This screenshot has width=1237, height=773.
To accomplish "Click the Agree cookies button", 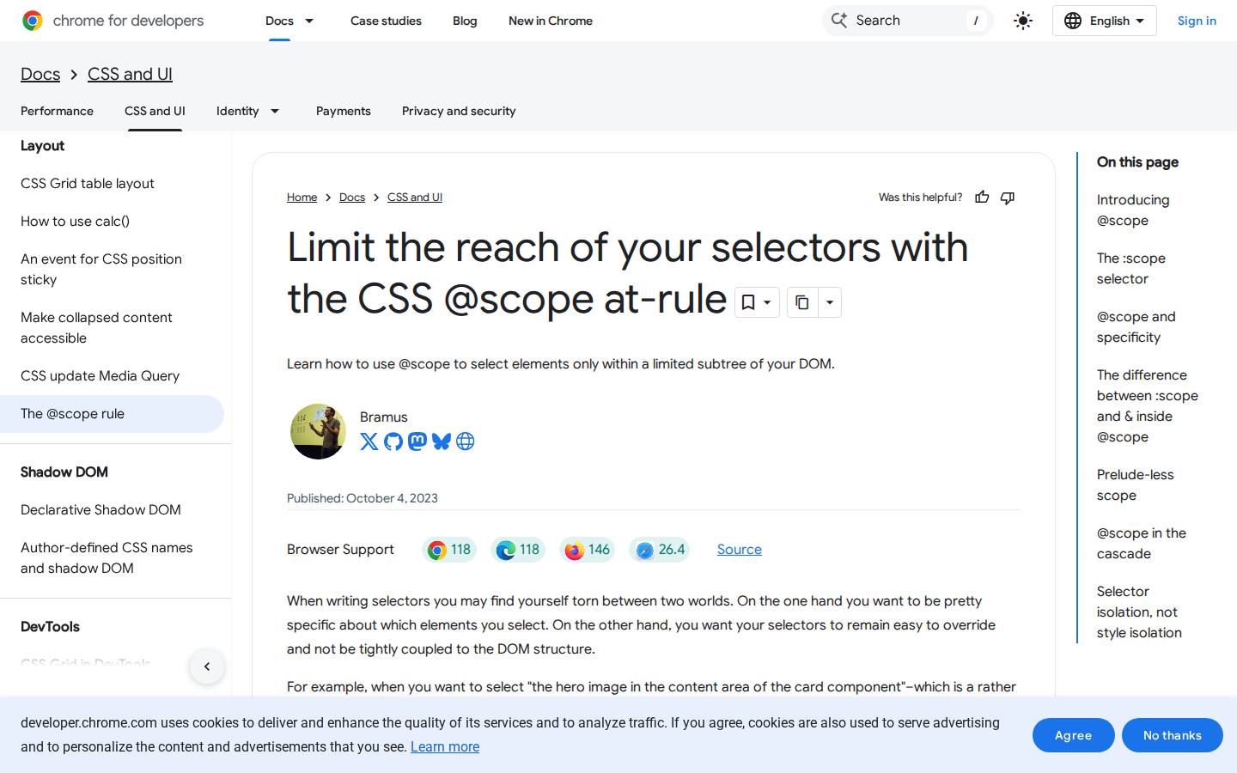I will click(1073, 735).
